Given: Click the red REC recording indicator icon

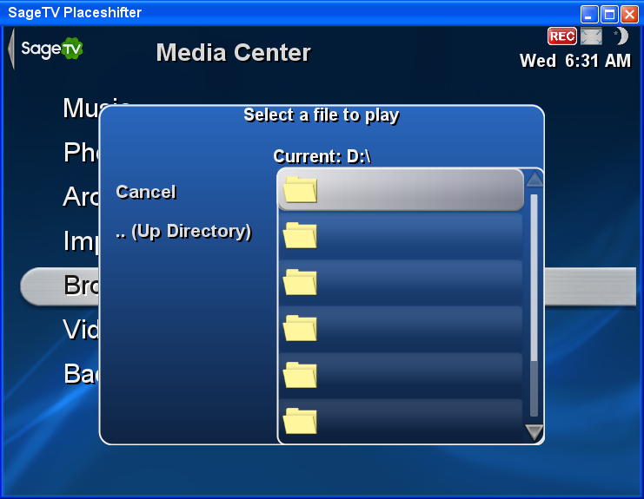Looking at the screenshot, I should [x=561, y=36].
